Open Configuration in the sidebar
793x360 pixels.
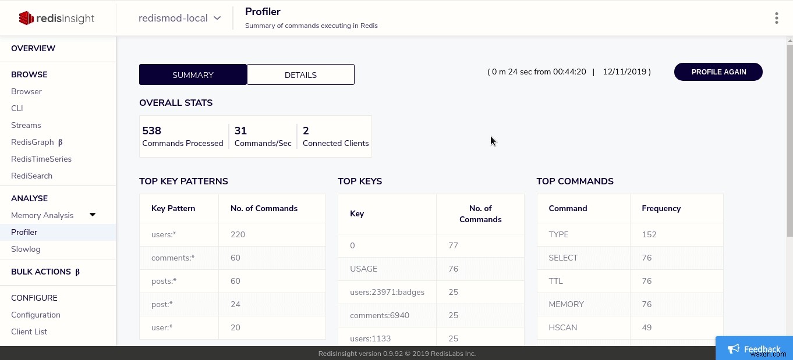point(36,315)
